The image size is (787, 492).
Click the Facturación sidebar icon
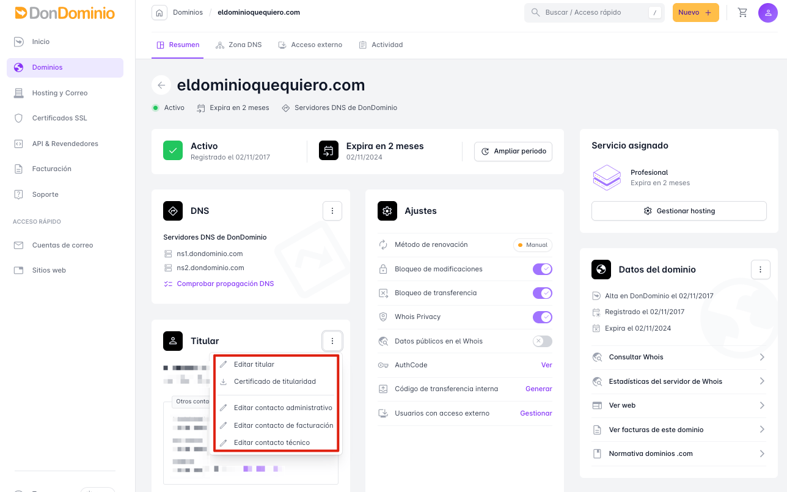click(x=19, y=169)
